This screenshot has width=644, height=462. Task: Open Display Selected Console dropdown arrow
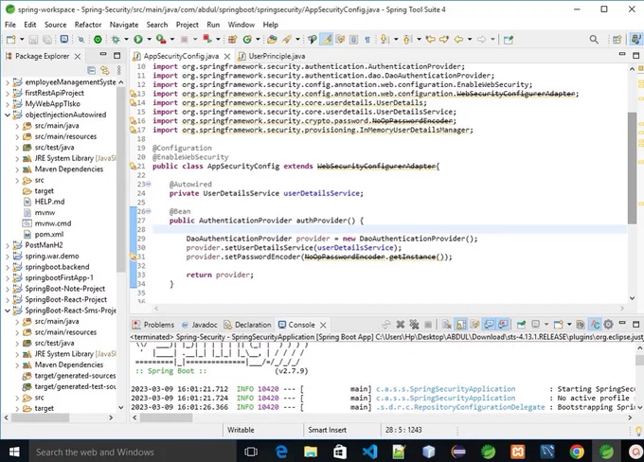(x=546, y=325)
